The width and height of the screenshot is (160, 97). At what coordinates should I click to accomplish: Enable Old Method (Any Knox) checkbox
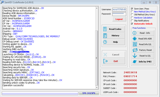132,14
